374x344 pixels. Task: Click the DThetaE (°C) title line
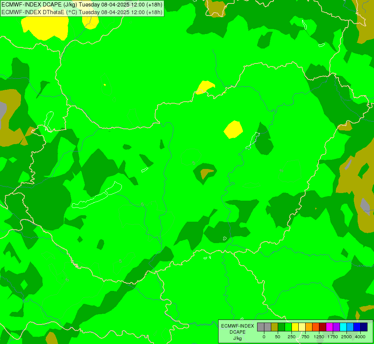coord(82,12)
